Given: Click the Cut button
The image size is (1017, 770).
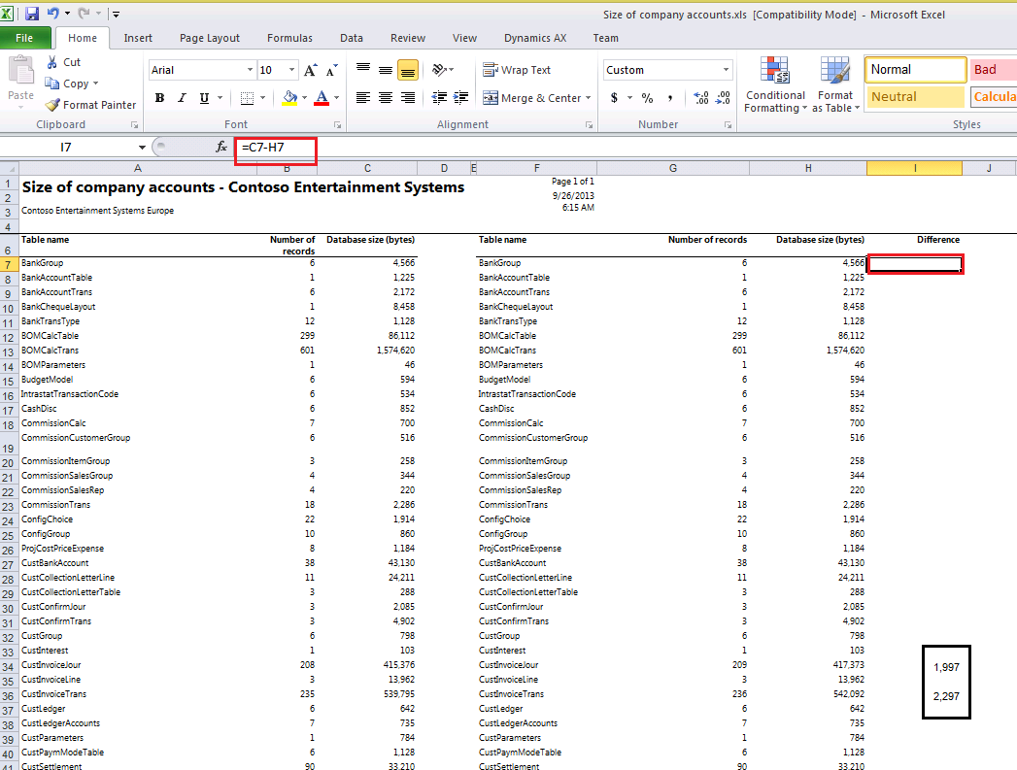Looking at the screenshot, I should 64,62.
